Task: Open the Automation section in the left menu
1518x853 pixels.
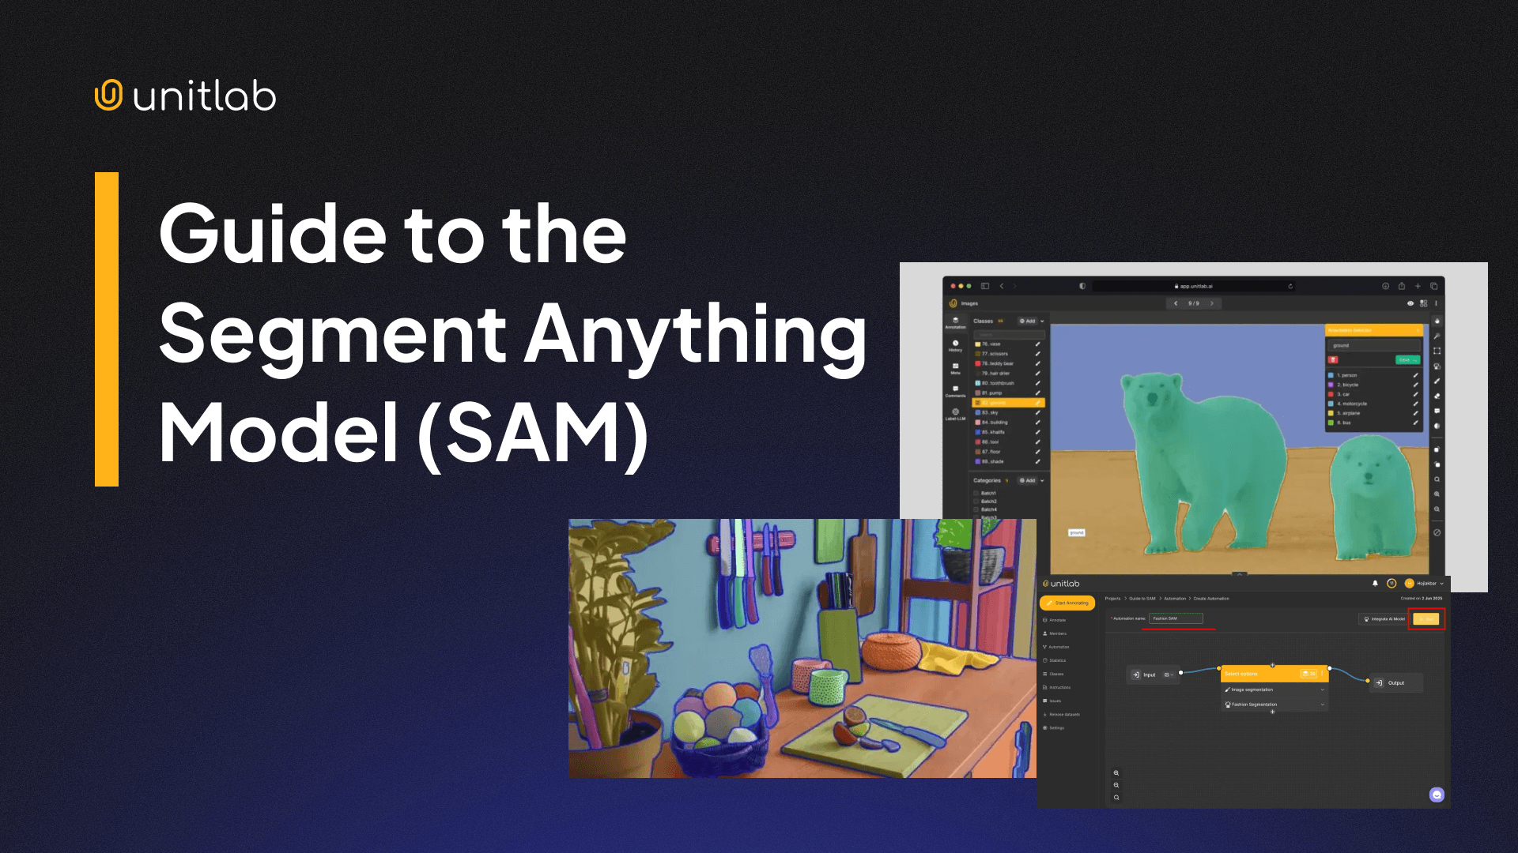Action: pos(1059,647)
